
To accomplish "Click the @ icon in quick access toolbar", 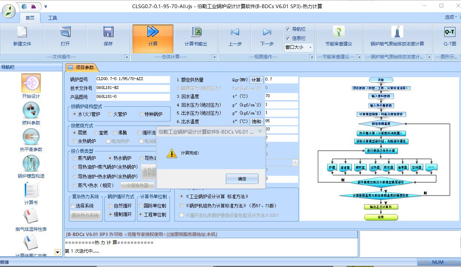I will click(x=24, y=6).
